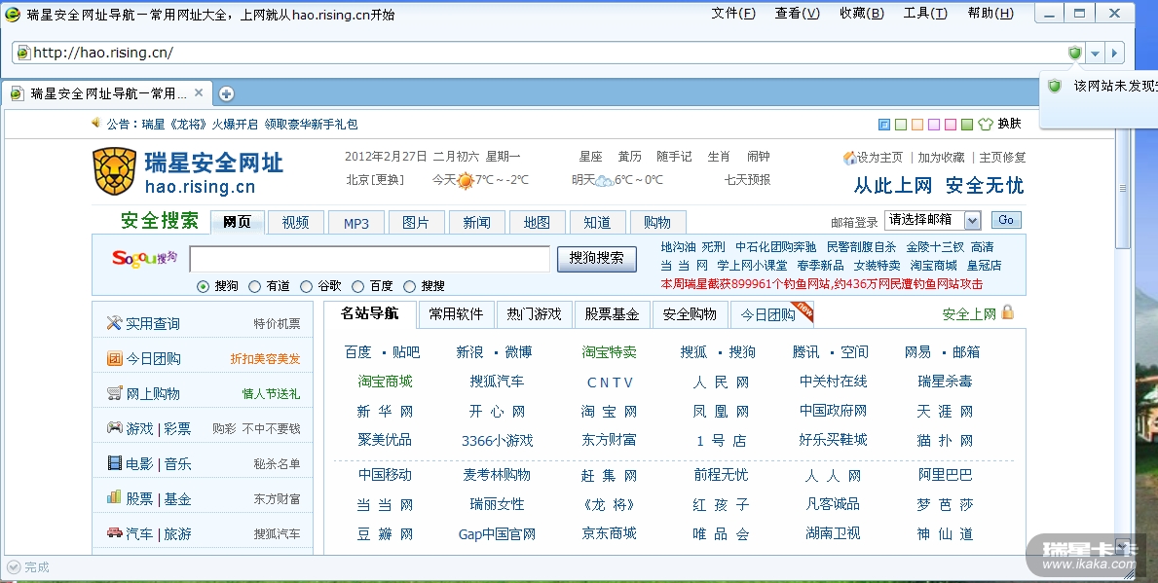
Task: Choose the pink skin color swatch
Action: tap(951, 124)
